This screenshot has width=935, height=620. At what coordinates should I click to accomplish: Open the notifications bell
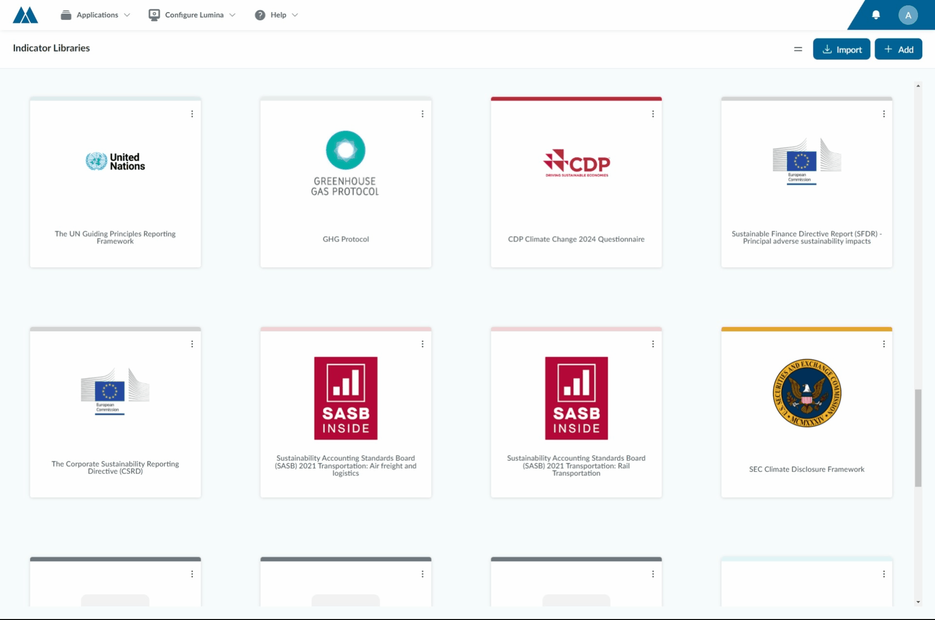click(x=876, y=15)
